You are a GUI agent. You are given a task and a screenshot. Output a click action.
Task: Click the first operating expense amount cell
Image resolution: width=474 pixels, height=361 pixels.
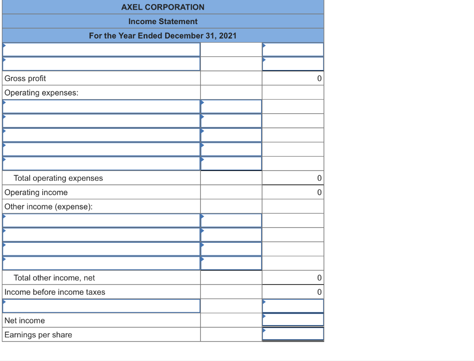[231, 106]
